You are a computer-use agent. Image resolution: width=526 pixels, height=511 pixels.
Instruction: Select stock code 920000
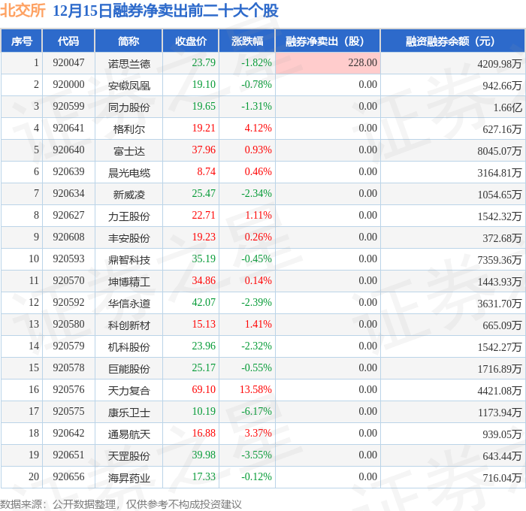(68, 85)
